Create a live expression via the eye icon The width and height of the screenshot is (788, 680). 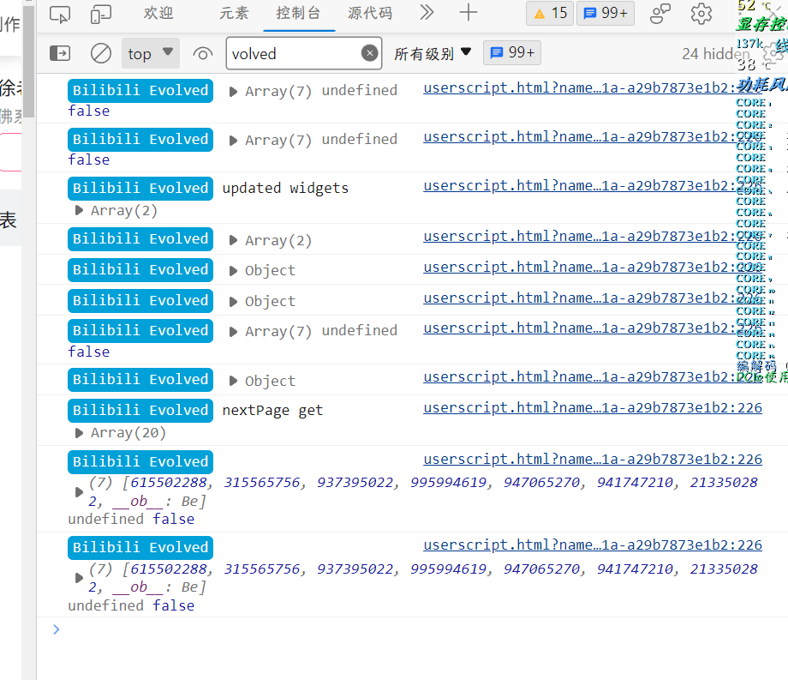(202, 52)
